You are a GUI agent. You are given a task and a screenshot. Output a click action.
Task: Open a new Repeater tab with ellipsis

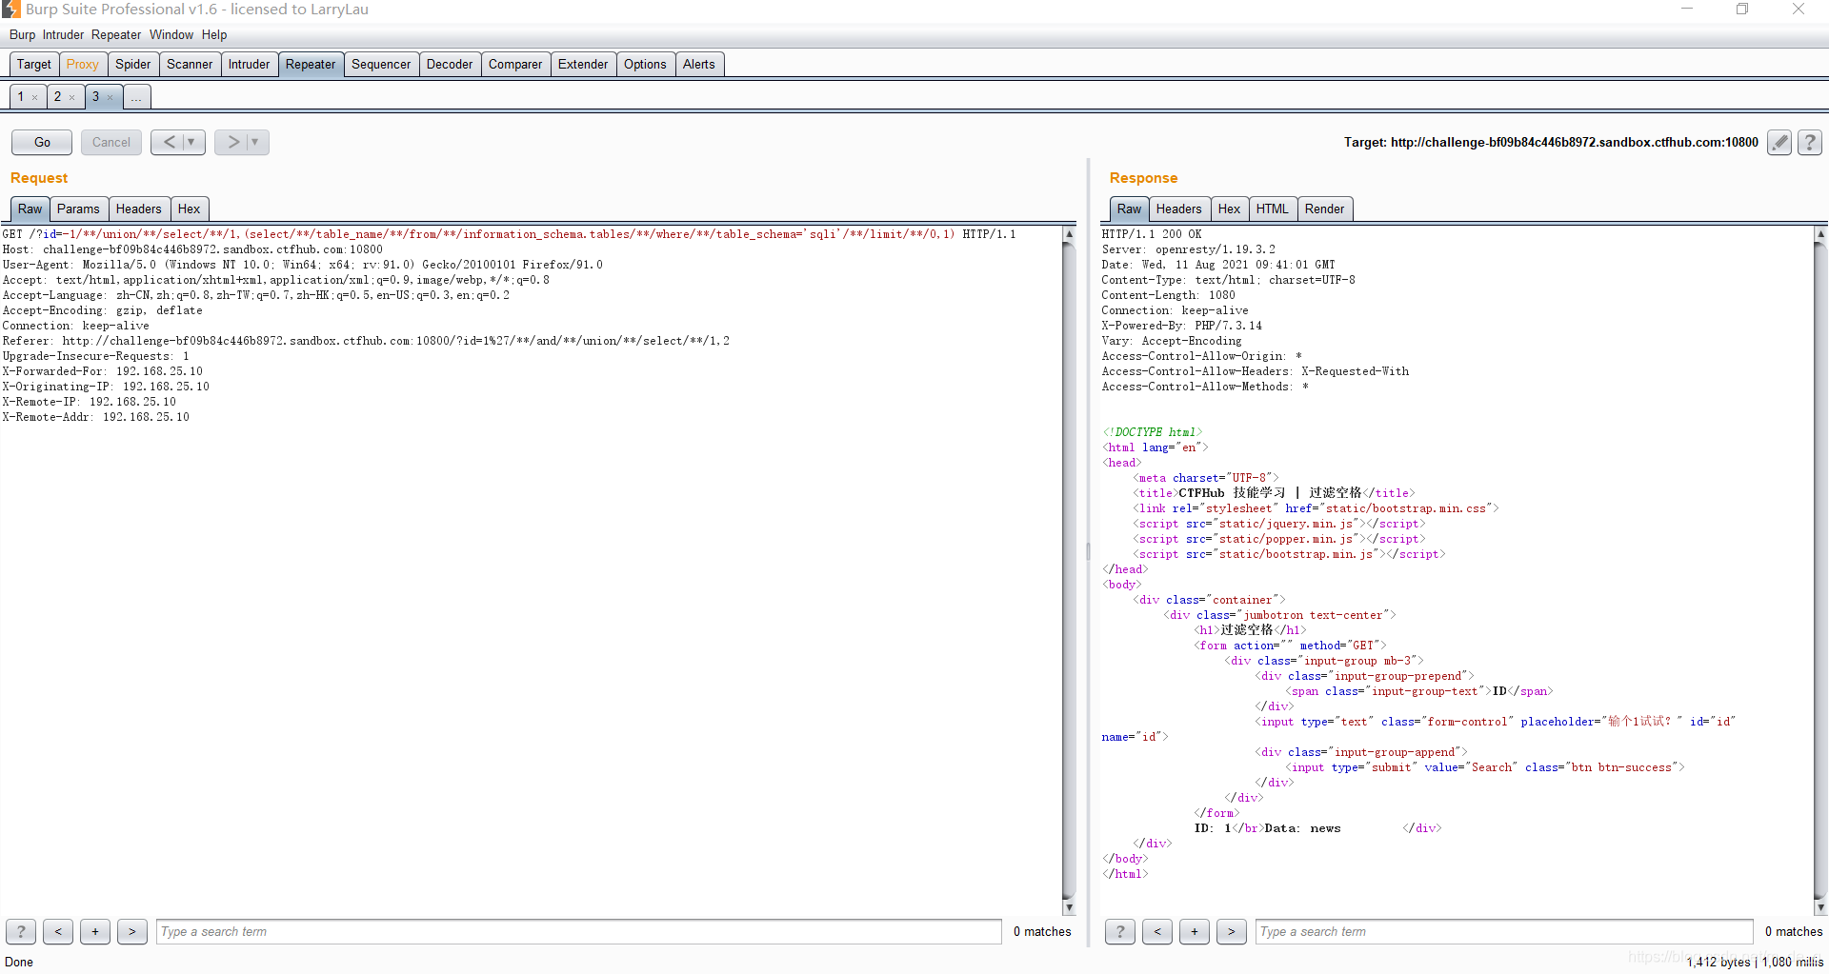point(137,97)
